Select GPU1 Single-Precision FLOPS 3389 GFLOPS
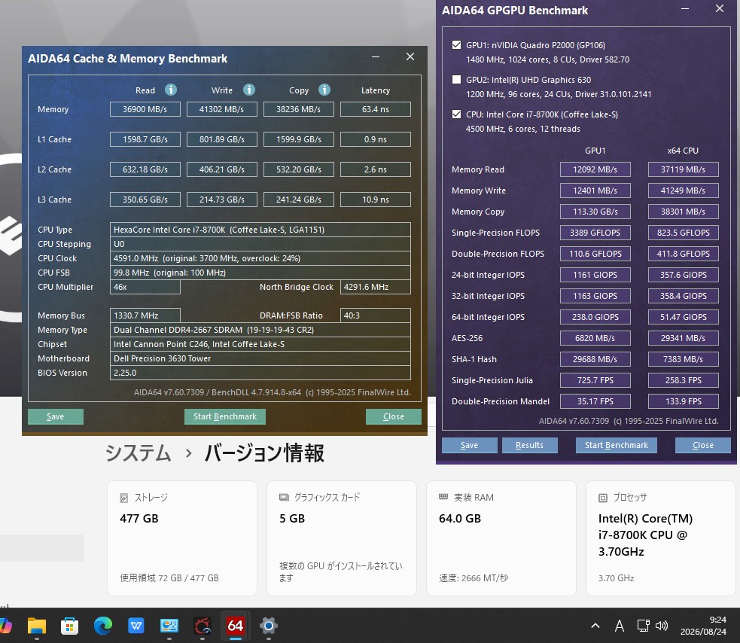The image size is (740, 643). 595,233
